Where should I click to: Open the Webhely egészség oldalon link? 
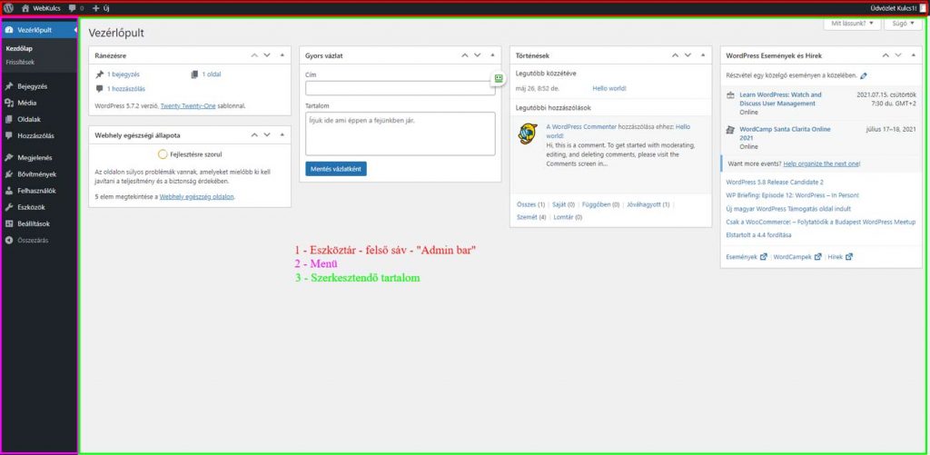pos(197,196)
